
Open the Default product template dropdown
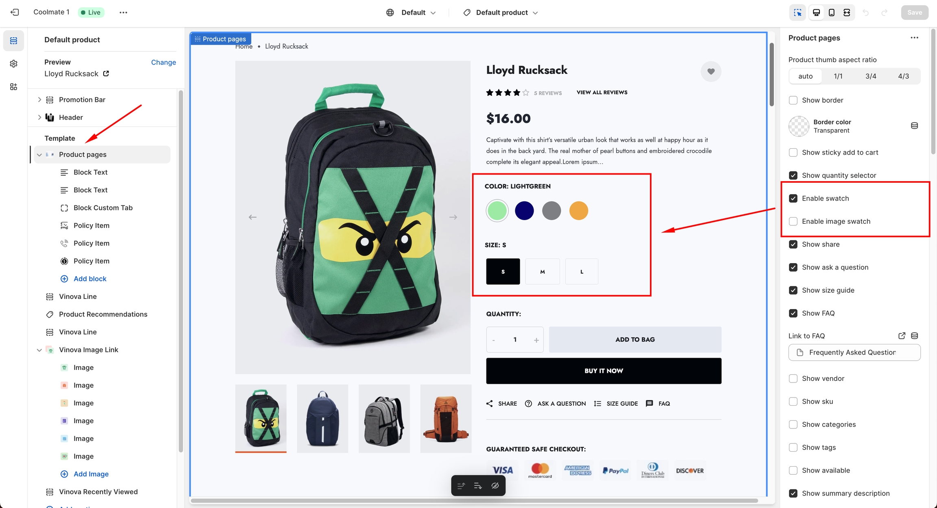tap(501, 13)
